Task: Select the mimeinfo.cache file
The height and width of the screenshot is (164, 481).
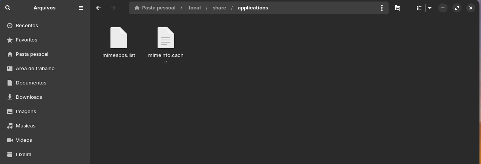Action: tap(166, 45)
